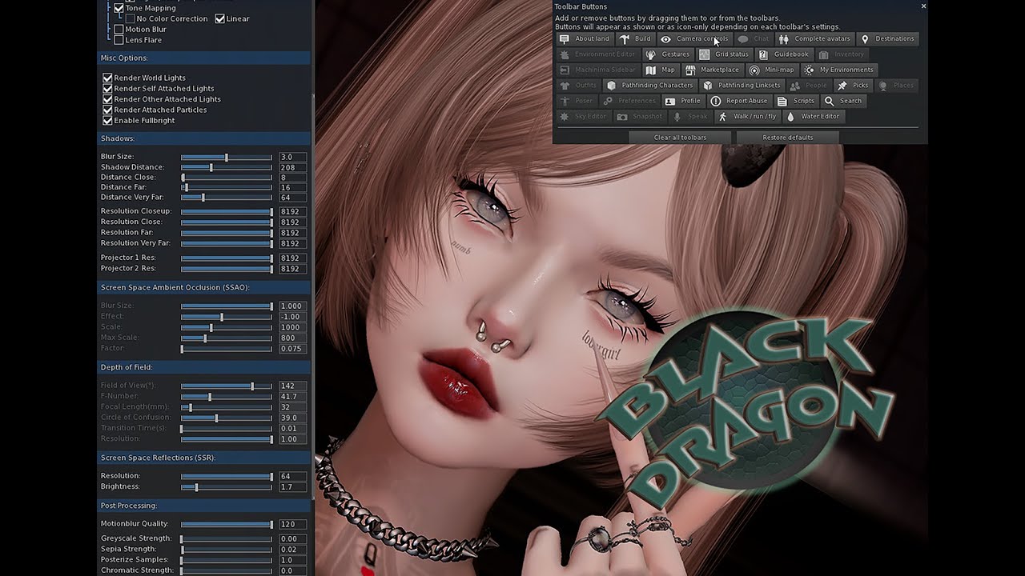The width and height of the screenshot is (1025, 576).
Task: Click the Depth of Field section header
Action: pos(203,367)
